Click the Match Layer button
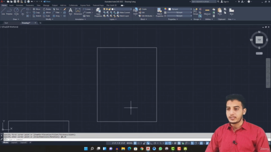 point(123,16)
